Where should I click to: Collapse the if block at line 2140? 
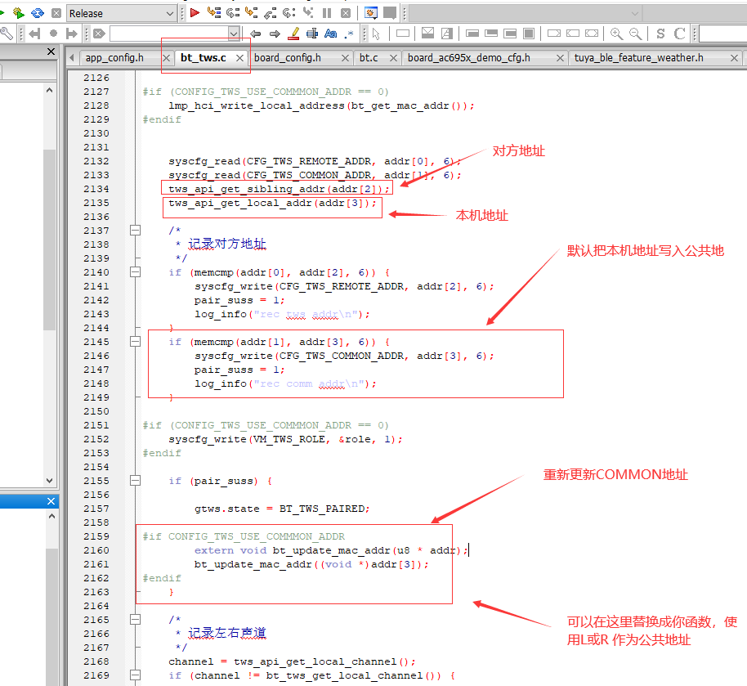coord(136,272)
